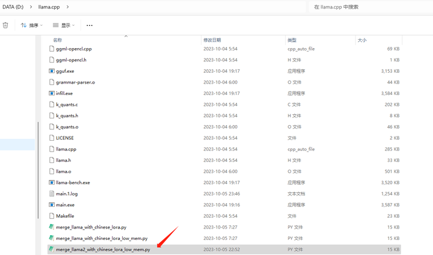433x255 pixels.
Task: Expand chevron after DATA (D:) breadcrumb
Action: click(31, 7)
